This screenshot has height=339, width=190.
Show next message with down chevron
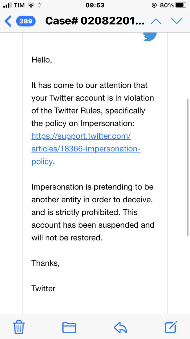(x=177, y=21)
